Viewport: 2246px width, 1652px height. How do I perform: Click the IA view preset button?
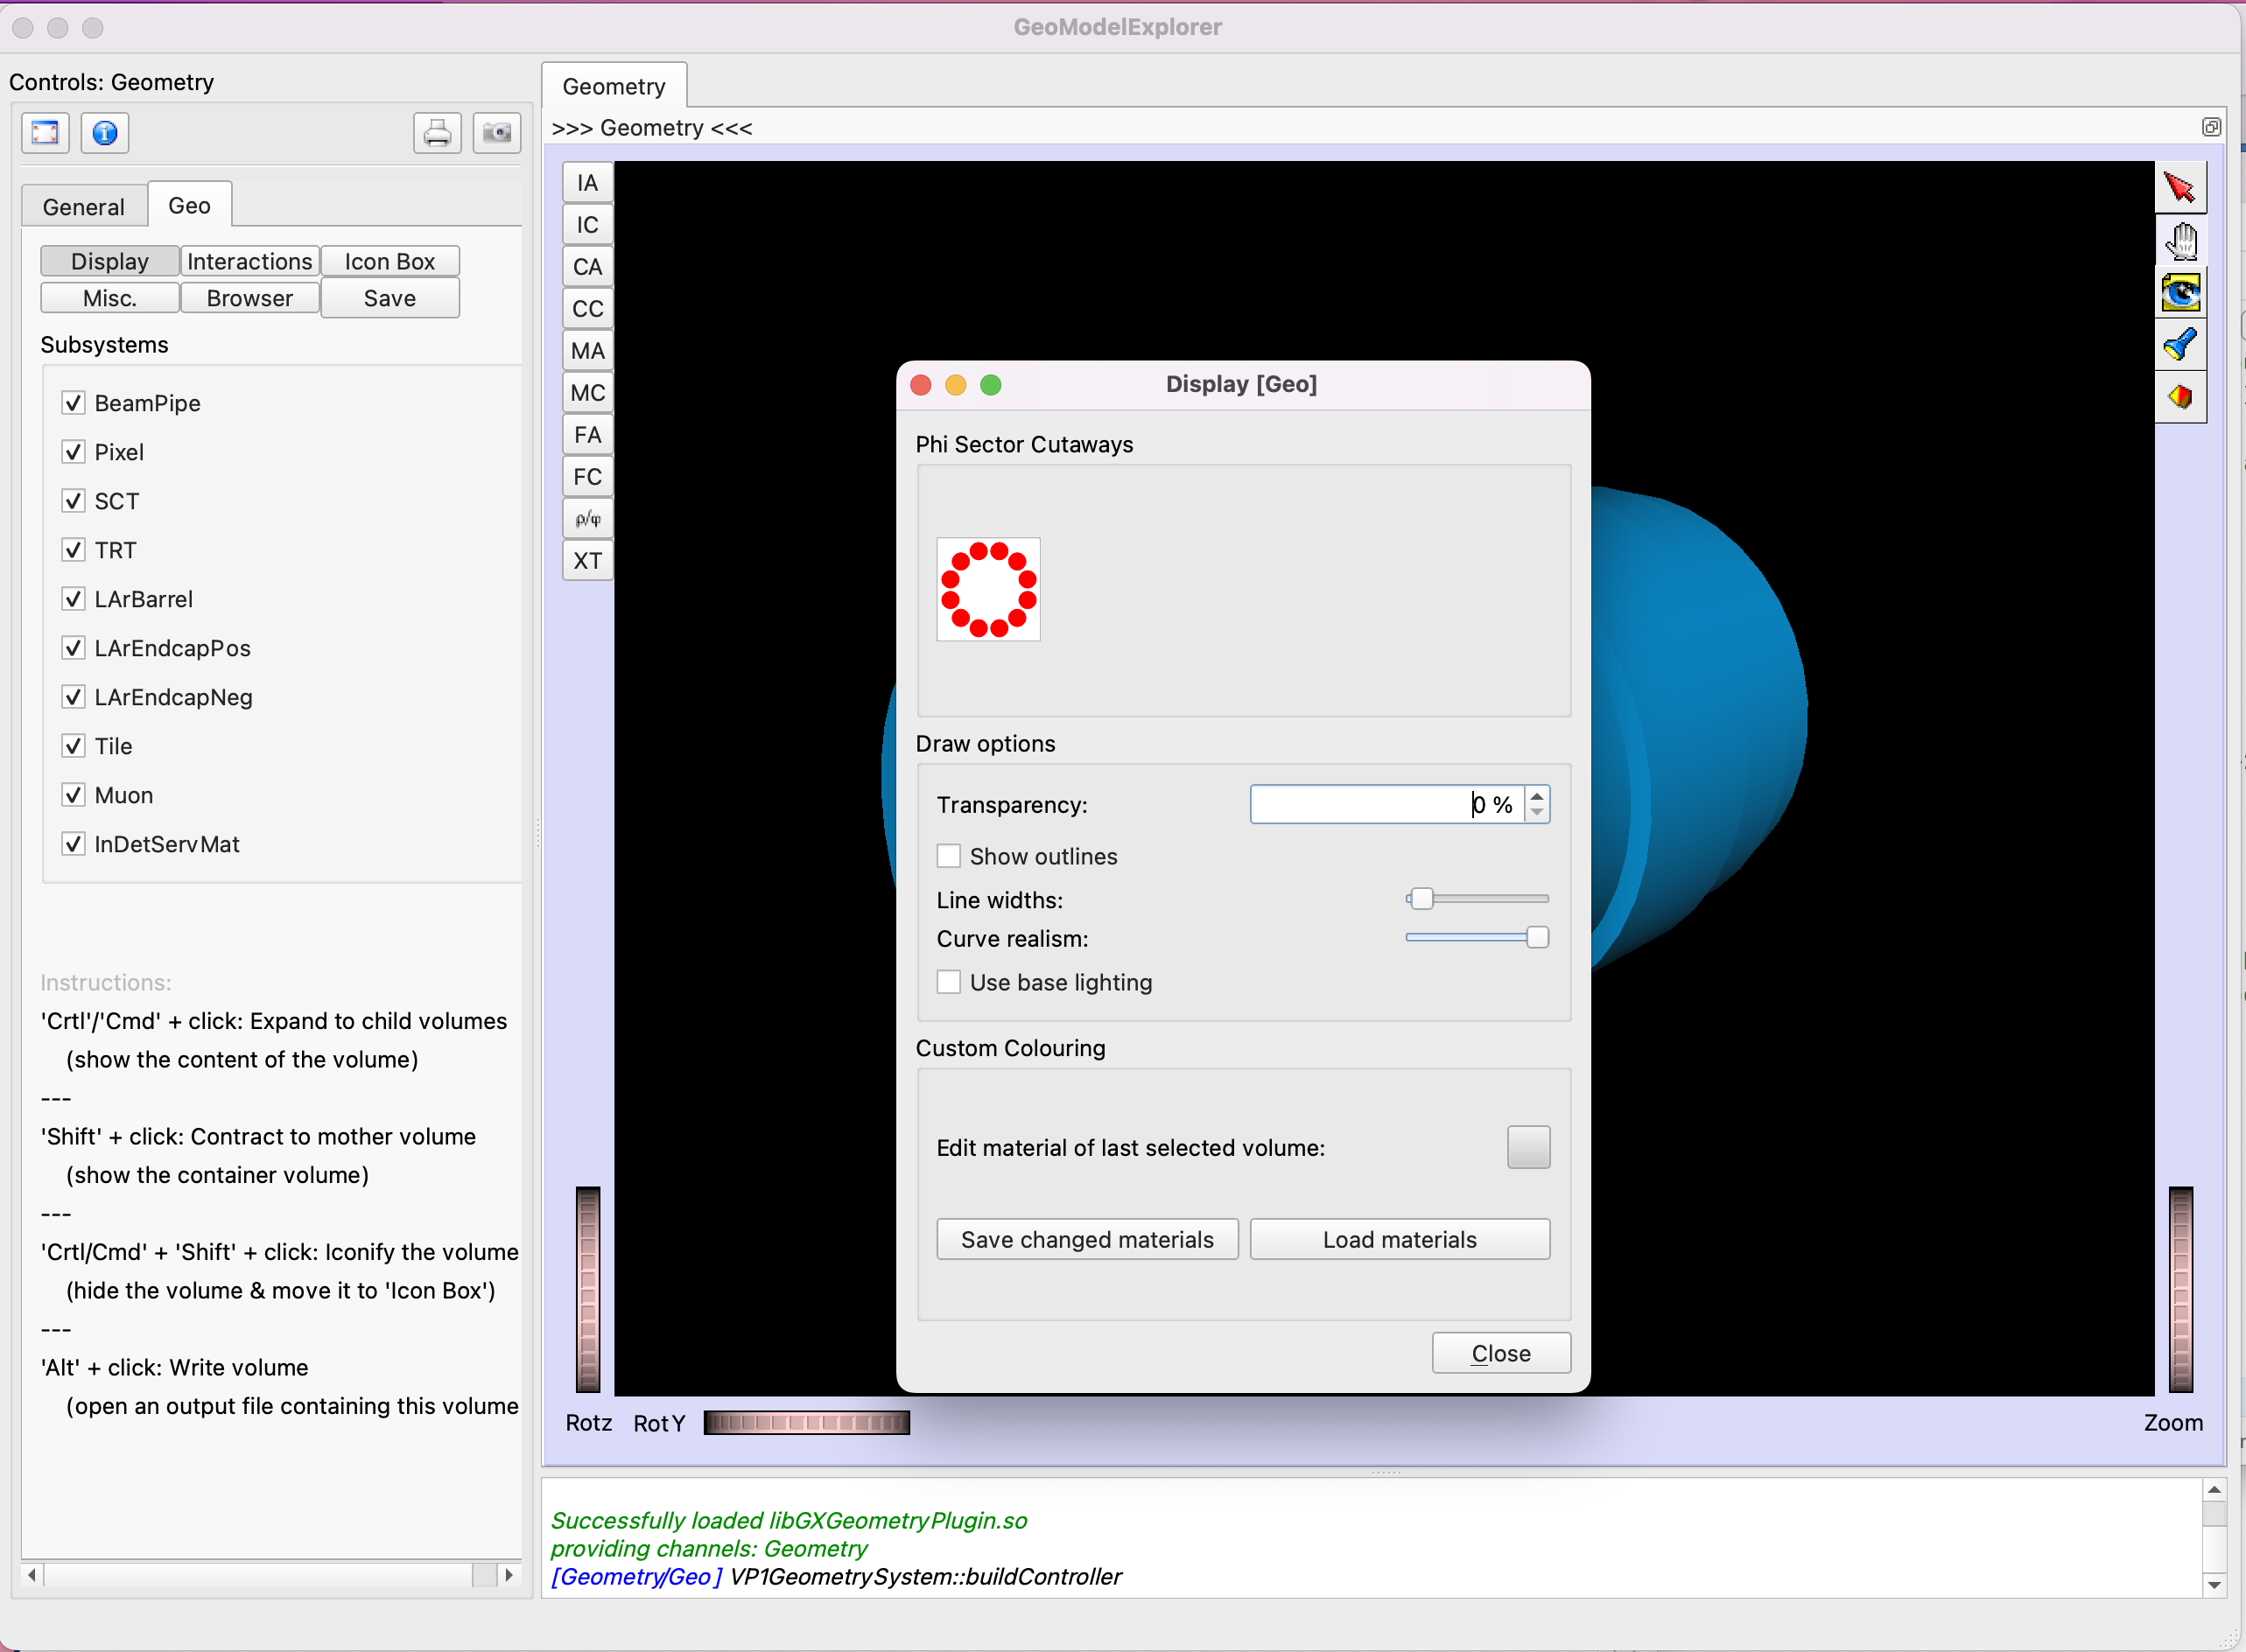tap(587, 183)
